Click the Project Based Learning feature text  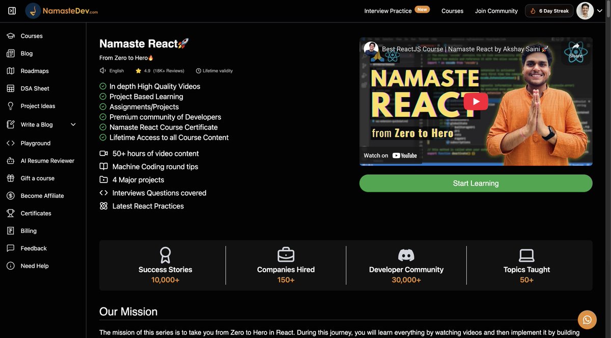146,97
